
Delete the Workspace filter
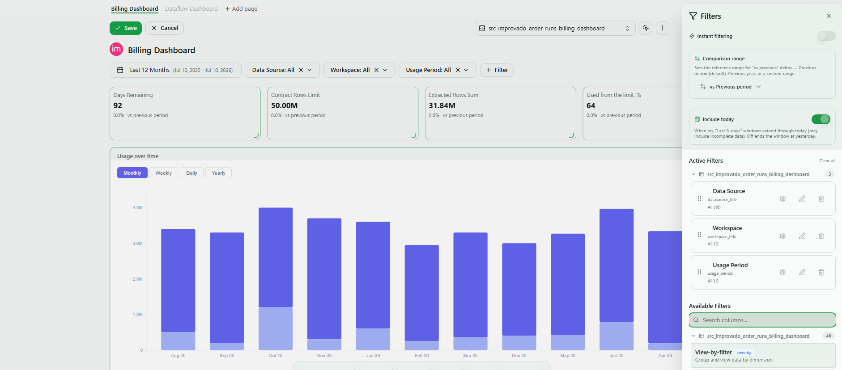tap(821, 236)
